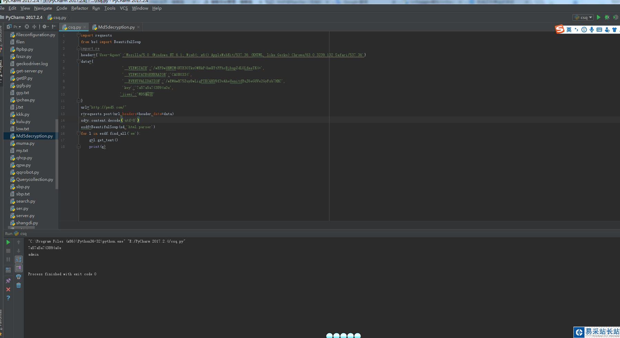Go down the stack trace in Run panel
Screen dimensions: 620x338
coord(19,251)
